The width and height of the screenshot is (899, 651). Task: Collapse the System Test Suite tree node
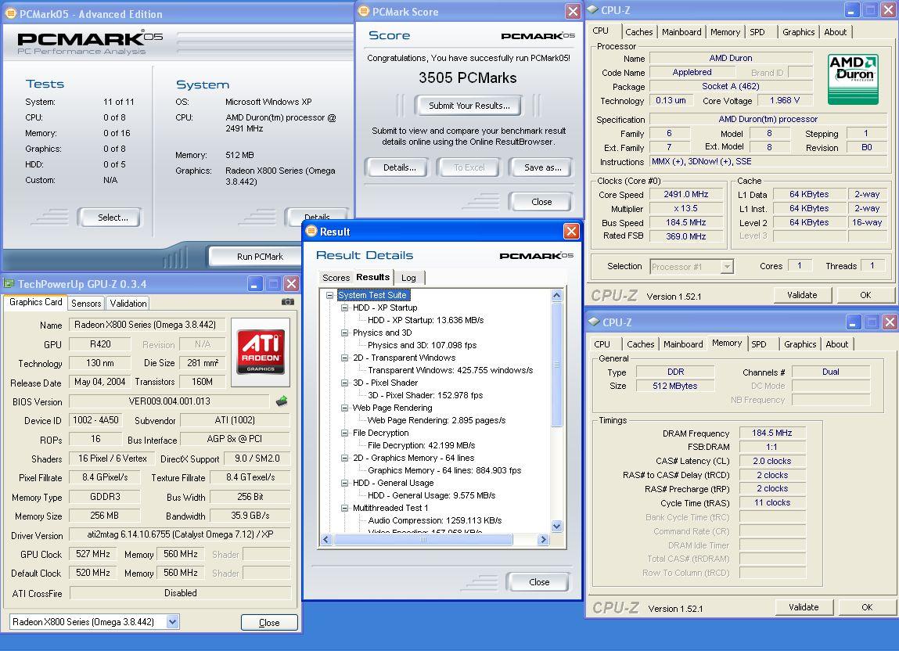[x=329, y=295]
